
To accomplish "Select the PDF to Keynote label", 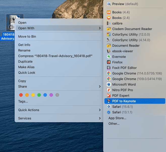I will (x=124, y=101).
